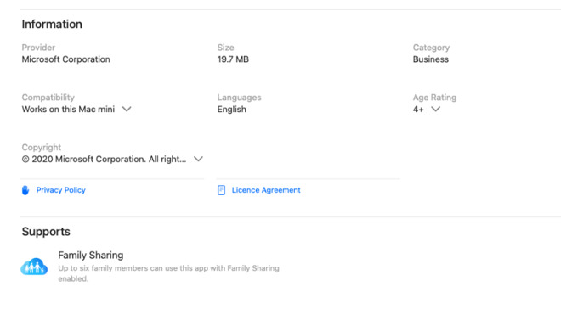Click the Supports section heading

(46, 232)
